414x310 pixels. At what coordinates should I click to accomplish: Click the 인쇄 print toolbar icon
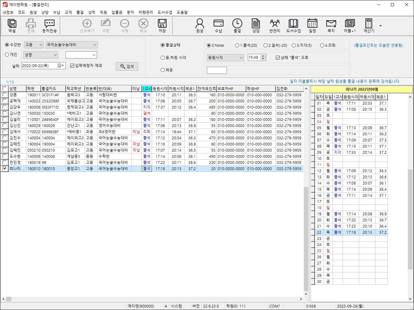31,26
